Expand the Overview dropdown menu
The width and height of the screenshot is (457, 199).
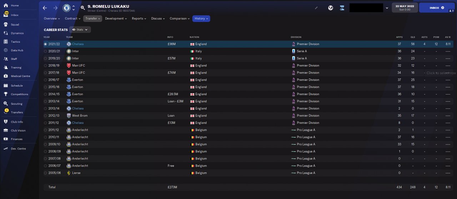52,19
